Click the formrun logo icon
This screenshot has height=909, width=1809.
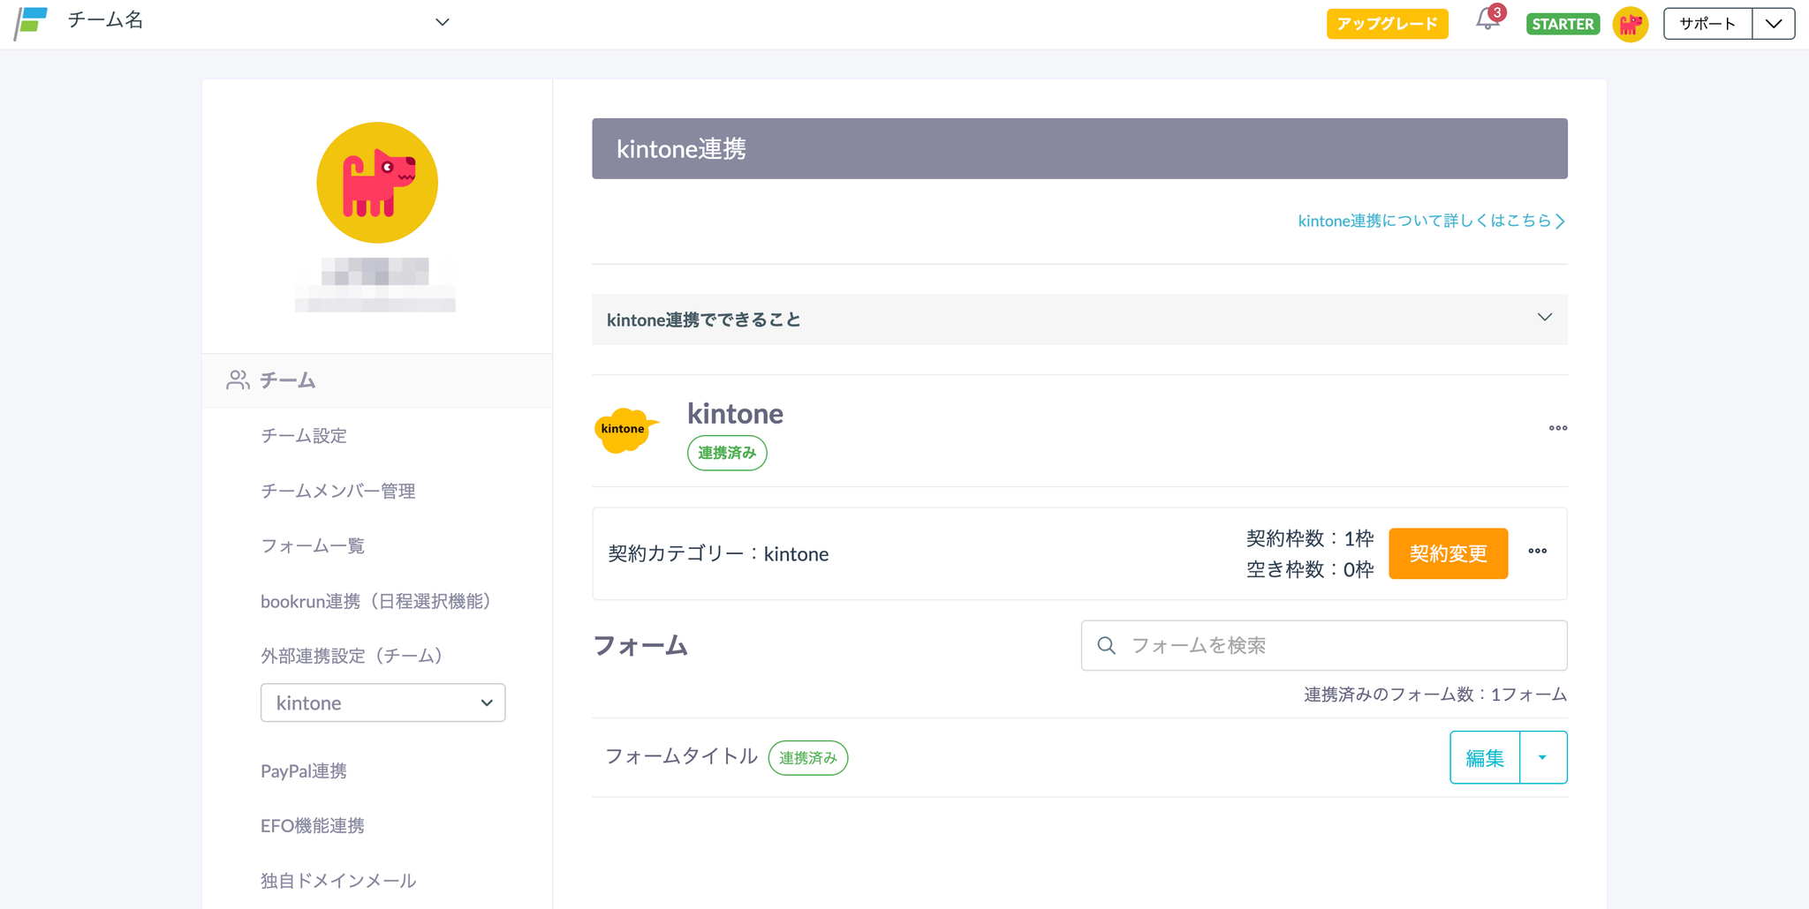[x=32, y=23]
